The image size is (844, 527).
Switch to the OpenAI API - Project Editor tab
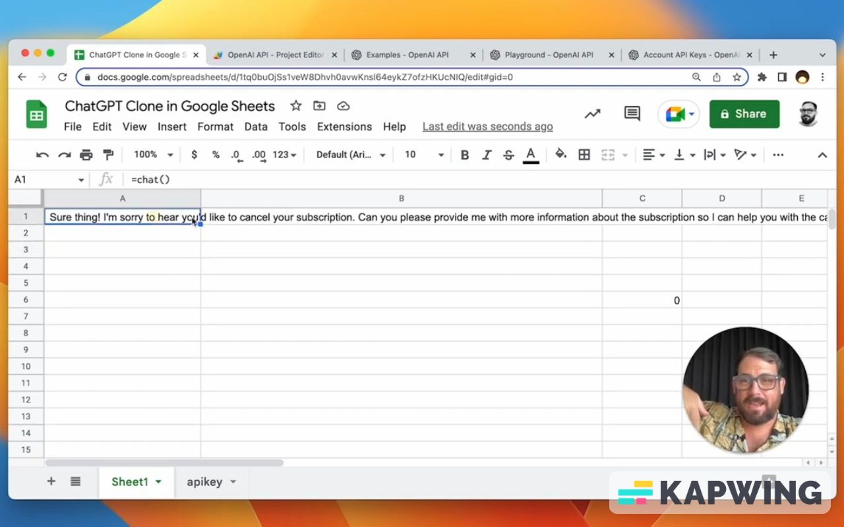coord(275,55)
